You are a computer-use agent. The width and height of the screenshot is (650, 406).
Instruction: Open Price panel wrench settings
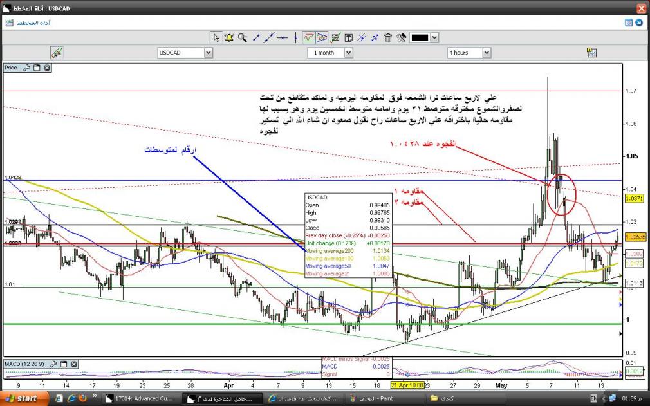tap(26, 68)
